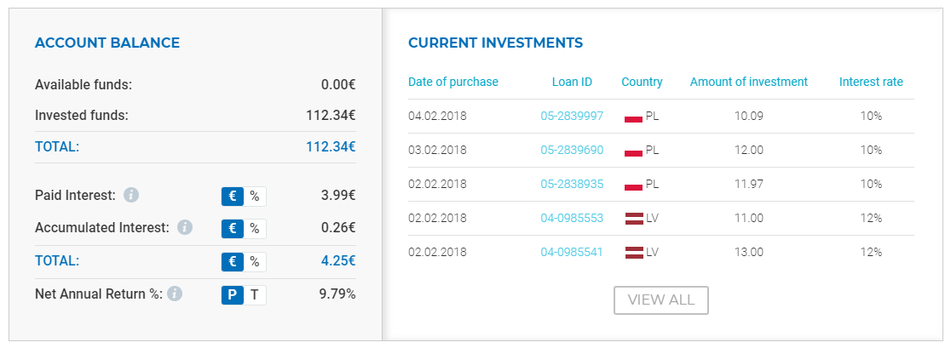This screenshot has height=348, width=951.
Task: Sort by Date of purchase column
Action: [453, 82]
